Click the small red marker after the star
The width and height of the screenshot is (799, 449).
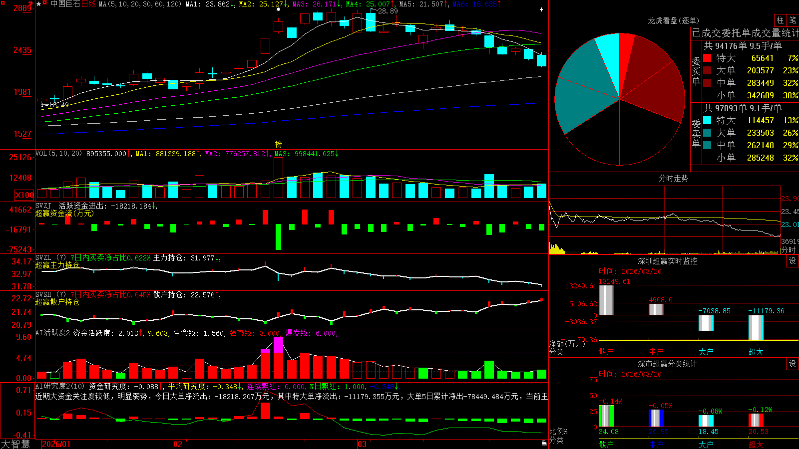[45, 3]
